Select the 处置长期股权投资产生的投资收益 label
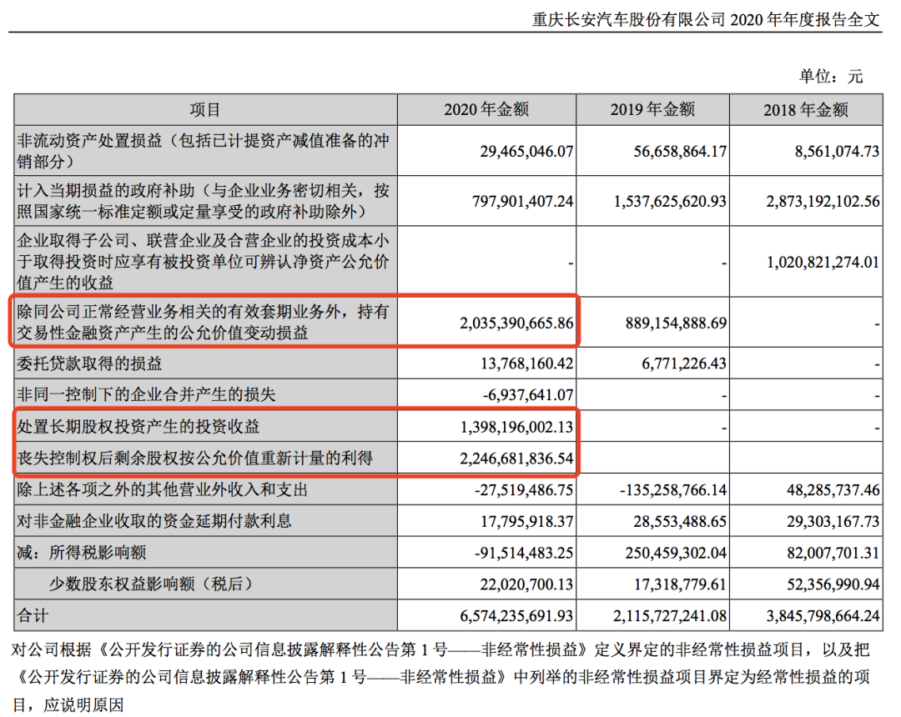Viewport: 901px width, 717px height. pyautogui.click(x=138, y=426)
